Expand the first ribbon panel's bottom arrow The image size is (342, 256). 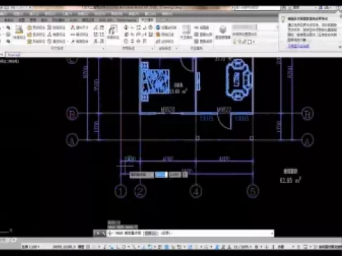pos(103,49)
